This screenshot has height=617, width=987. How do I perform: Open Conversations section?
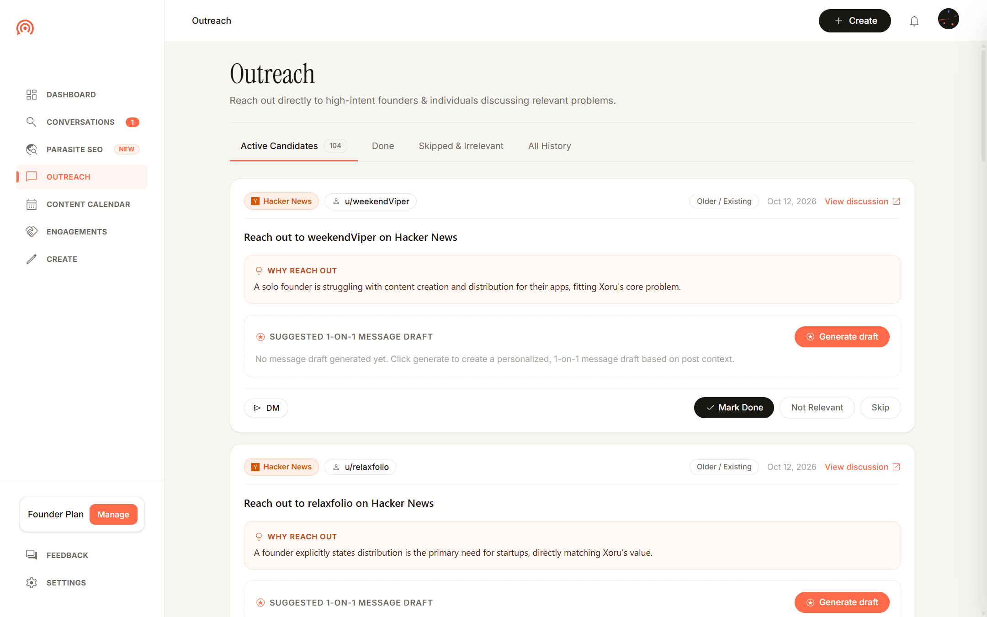tap(80, 122)
